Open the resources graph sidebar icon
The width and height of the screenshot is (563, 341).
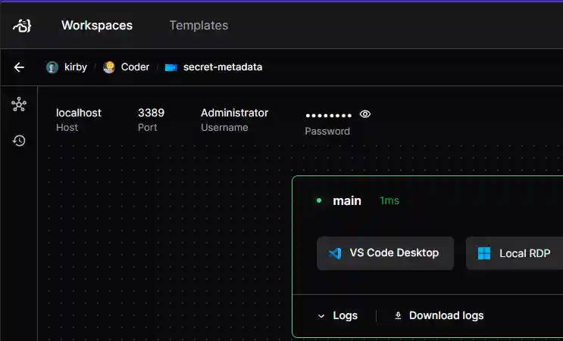pyautogui.click(x=19, y=104)
